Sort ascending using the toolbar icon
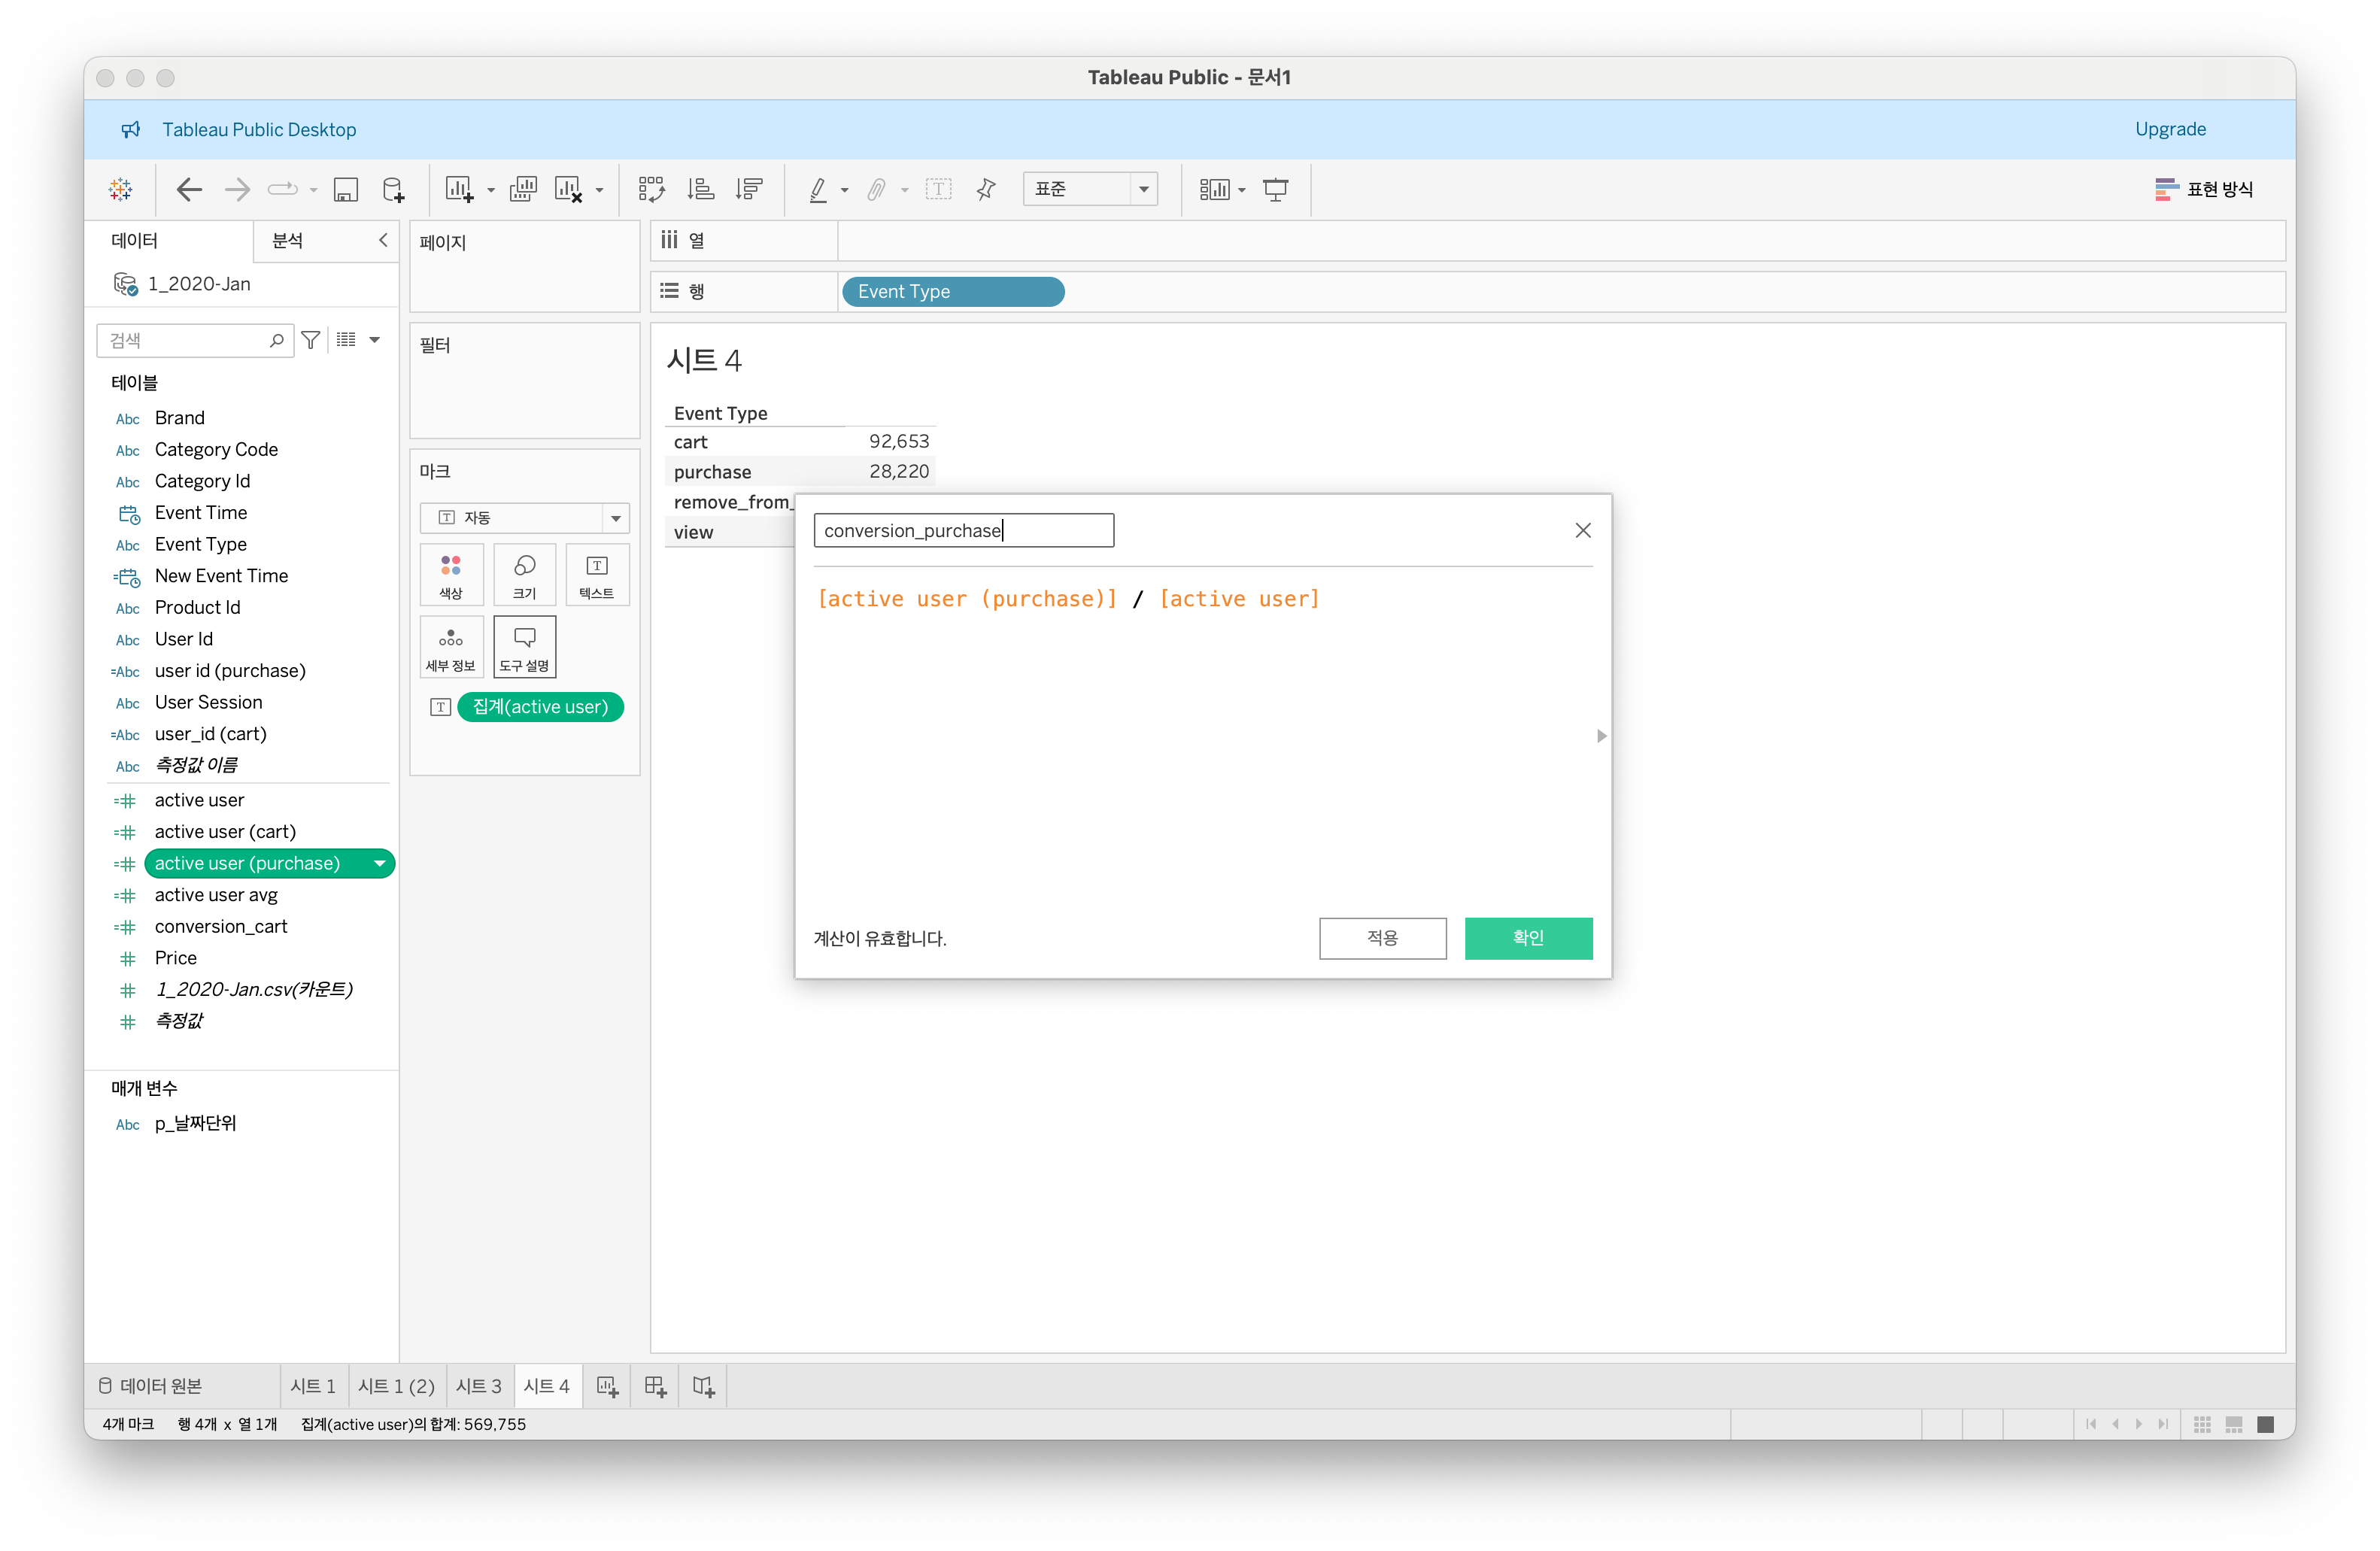 click(x=700, y=189)
